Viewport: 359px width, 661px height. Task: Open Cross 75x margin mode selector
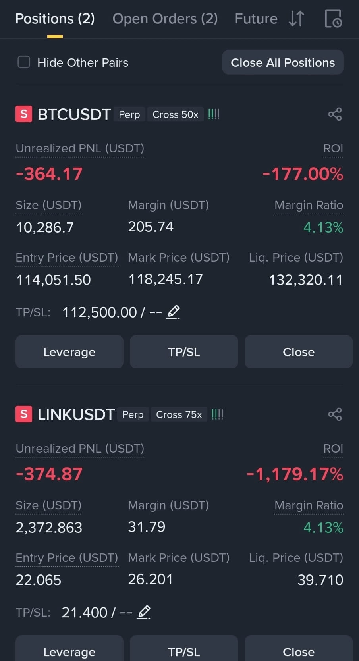tap(179, 414)
